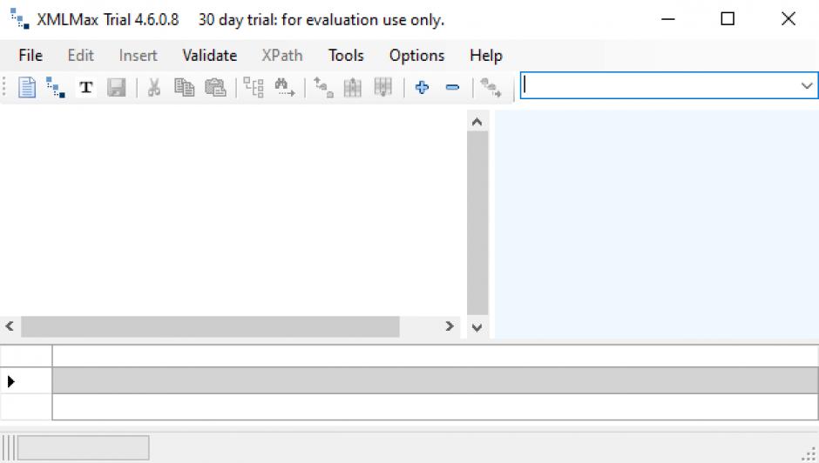Click the blue plus icon

click(x=422, y=87)
